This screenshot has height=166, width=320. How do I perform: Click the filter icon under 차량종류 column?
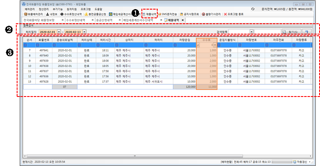294,45
